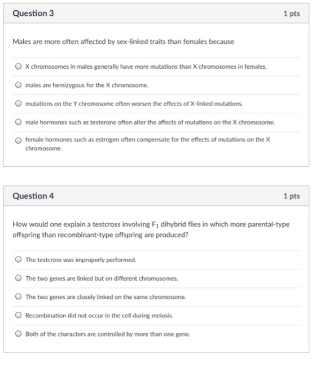Click the Question 3 header title
The image size is (316, 367).
click(33, 14)
